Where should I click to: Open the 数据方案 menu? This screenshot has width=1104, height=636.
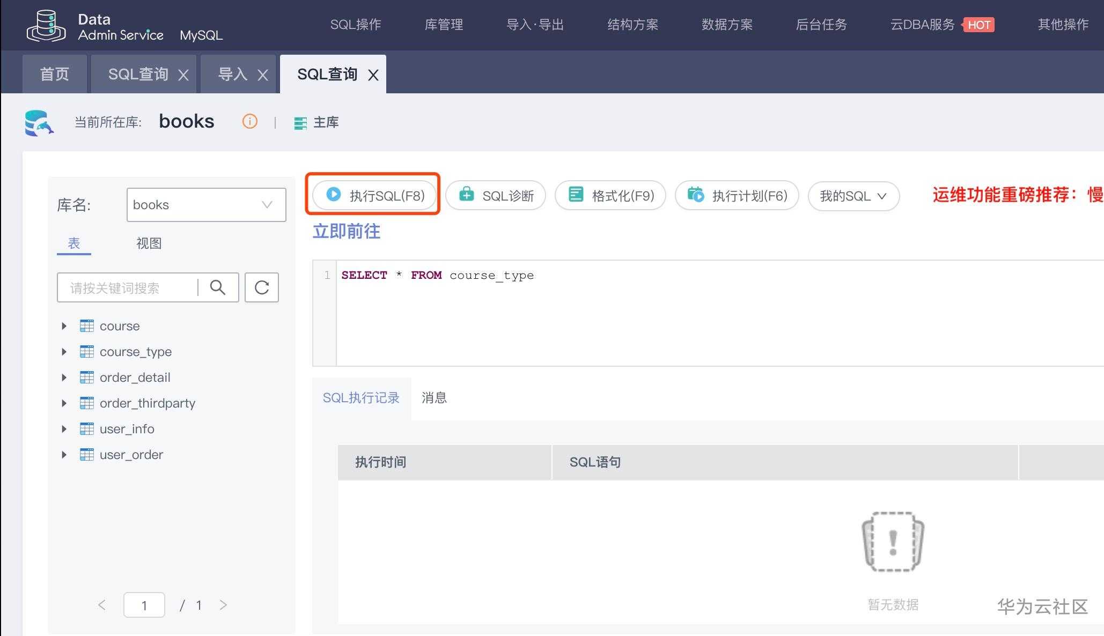[727, 25]
